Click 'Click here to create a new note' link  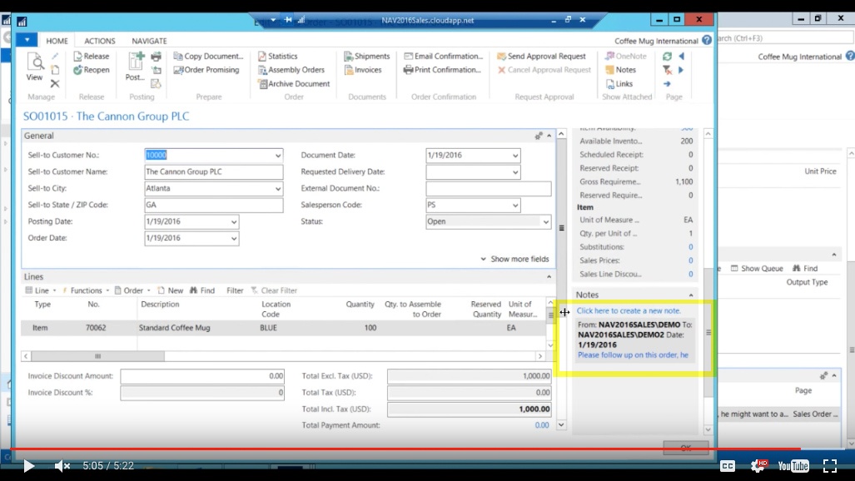[629, 311]
